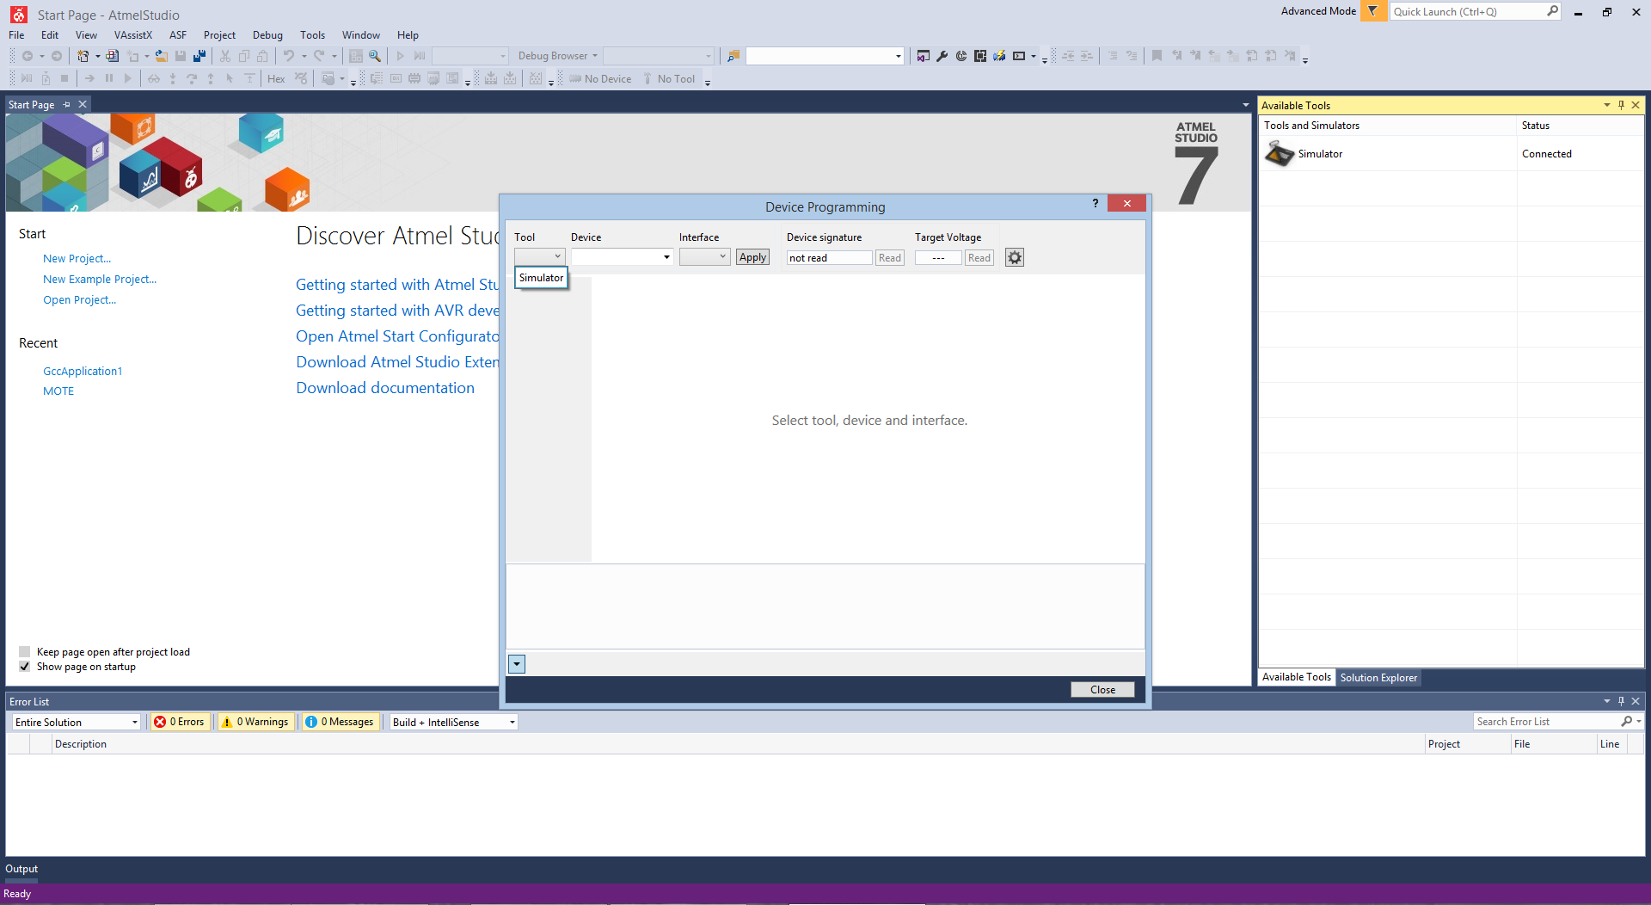Click the New Example Project... link
This screenshot has width=1651, height=905.
(100, 280)
